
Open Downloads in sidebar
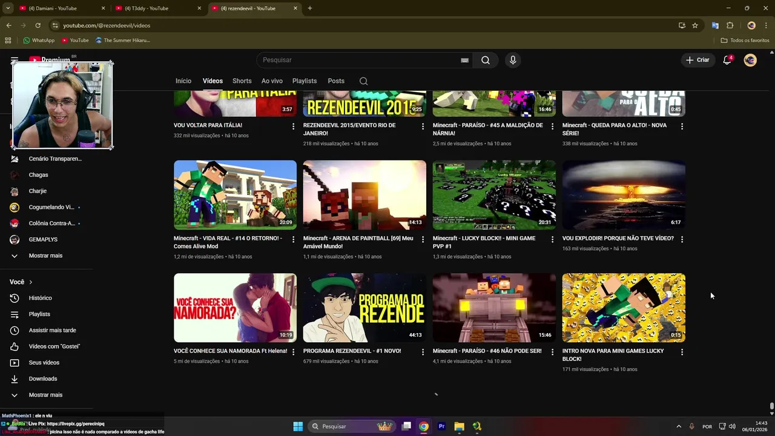43,379
